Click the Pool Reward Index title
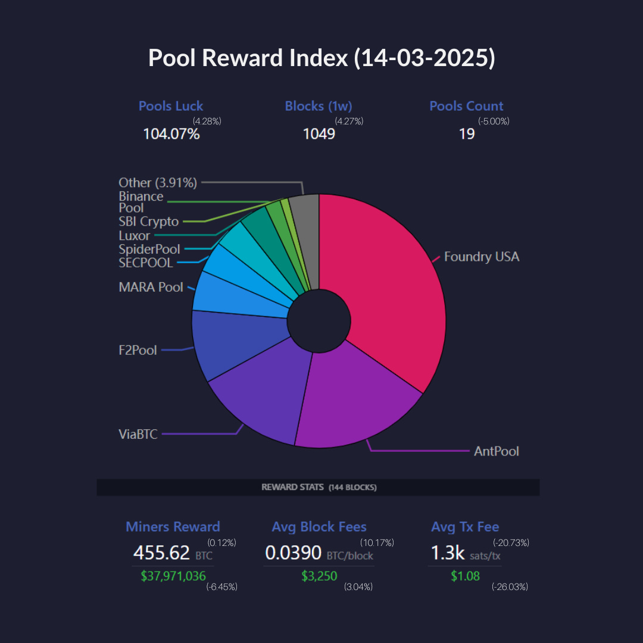Image resolution: width=643 pixels, height=643 pixels. (x=321, y=57)
